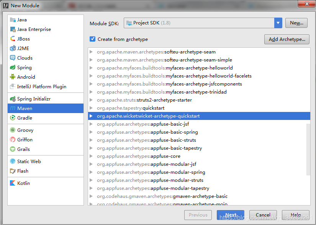The width and height of the screenshot is (316, 225).
Task: Click the New... SDK button
Action: coord(296,23)
